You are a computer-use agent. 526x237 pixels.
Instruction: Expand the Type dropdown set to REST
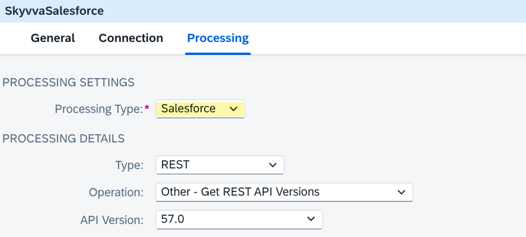220,165
